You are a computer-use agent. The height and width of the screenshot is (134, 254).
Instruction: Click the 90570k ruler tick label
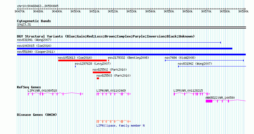pos(206,11)
